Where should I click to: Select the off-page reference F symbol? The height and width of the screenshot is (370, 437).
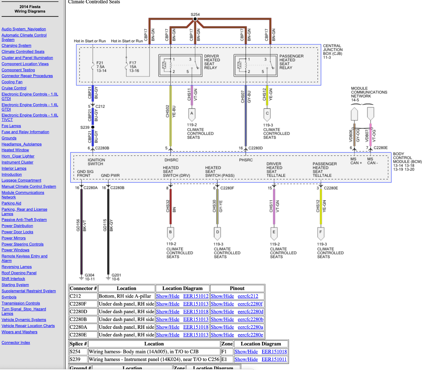321,232
